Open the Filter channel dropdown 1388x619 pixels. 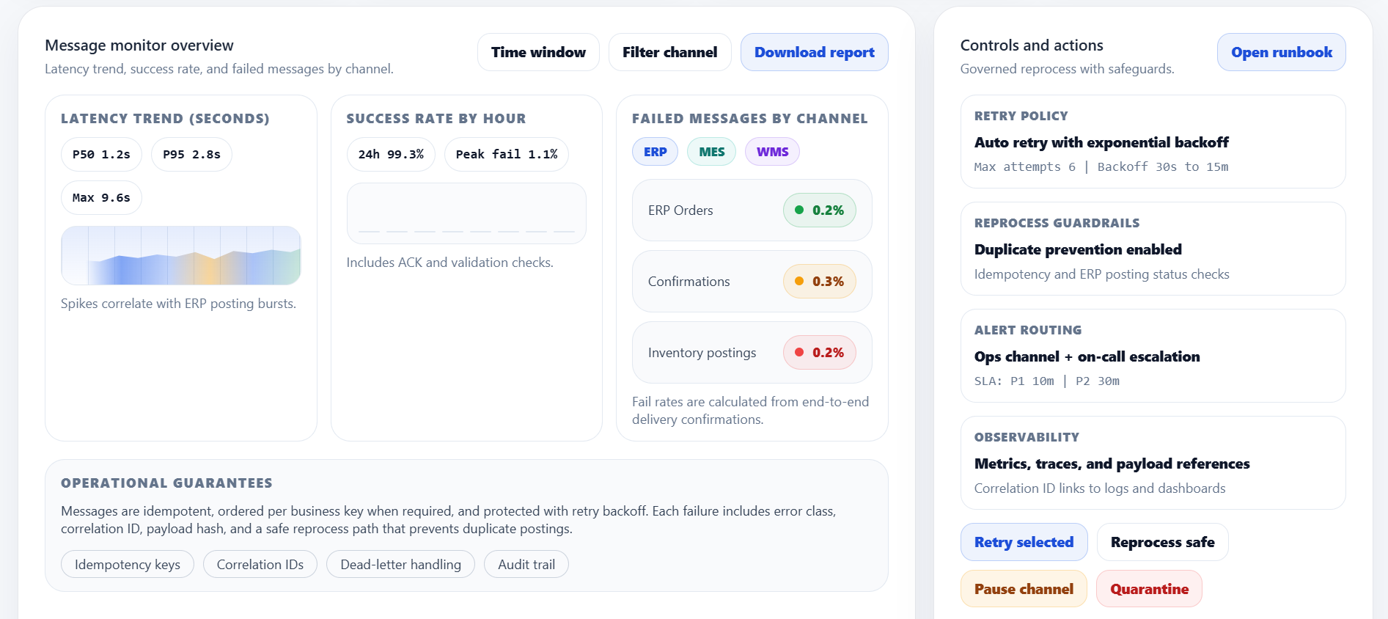point(669,52)
